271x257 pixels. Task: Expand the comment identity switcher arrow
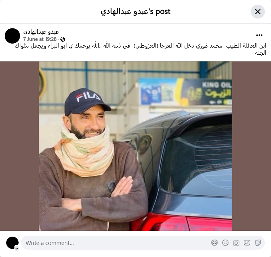17,248
